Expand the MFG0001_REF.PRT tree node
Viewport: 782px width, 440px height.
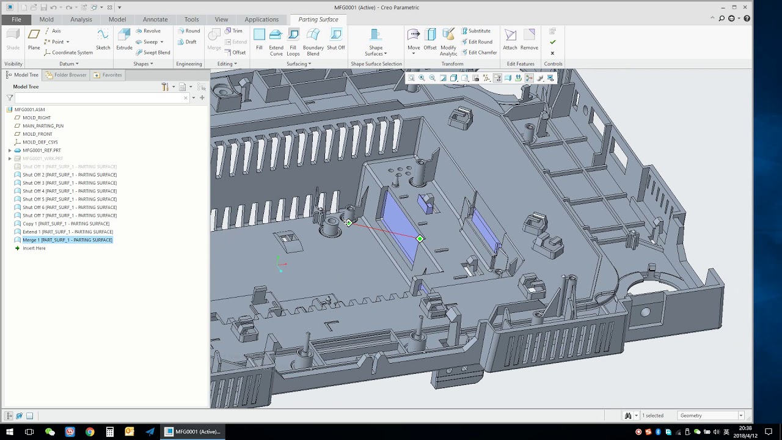pyautogui.click(x=10, y=150)
